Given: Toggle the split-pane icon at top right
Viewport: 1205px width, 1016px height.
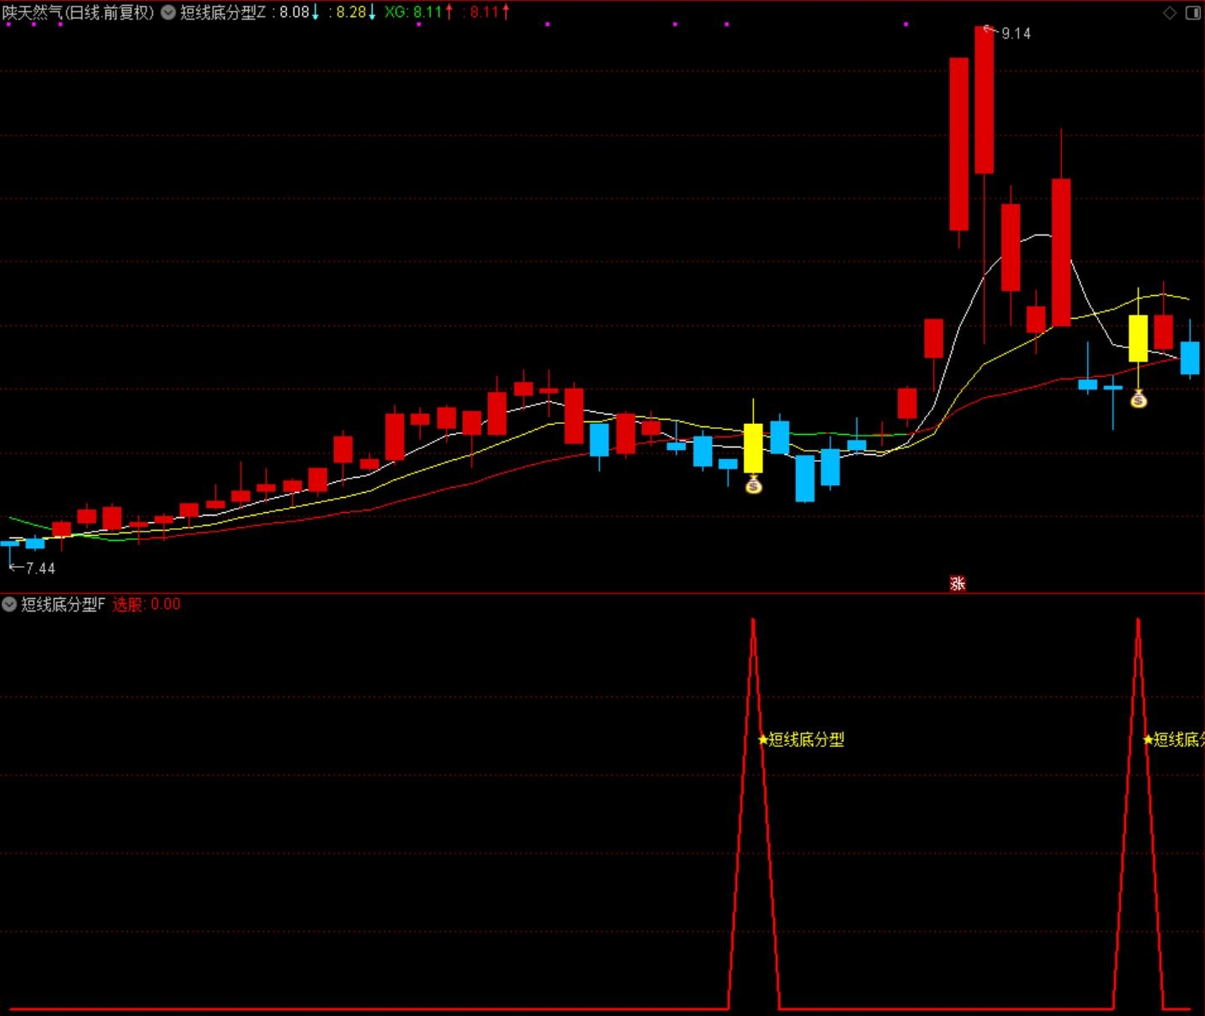Looking at the screenshot, I should 1192,13.
